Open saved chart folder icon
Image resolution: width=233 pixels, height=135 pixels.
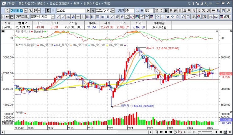coord(218,11)
